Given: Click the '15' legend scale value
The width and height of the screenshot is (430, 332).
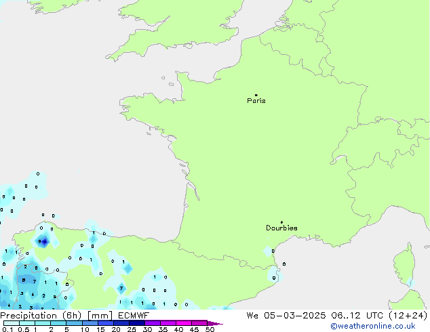Looking at the screenshot, I should [x=100, y=329].
